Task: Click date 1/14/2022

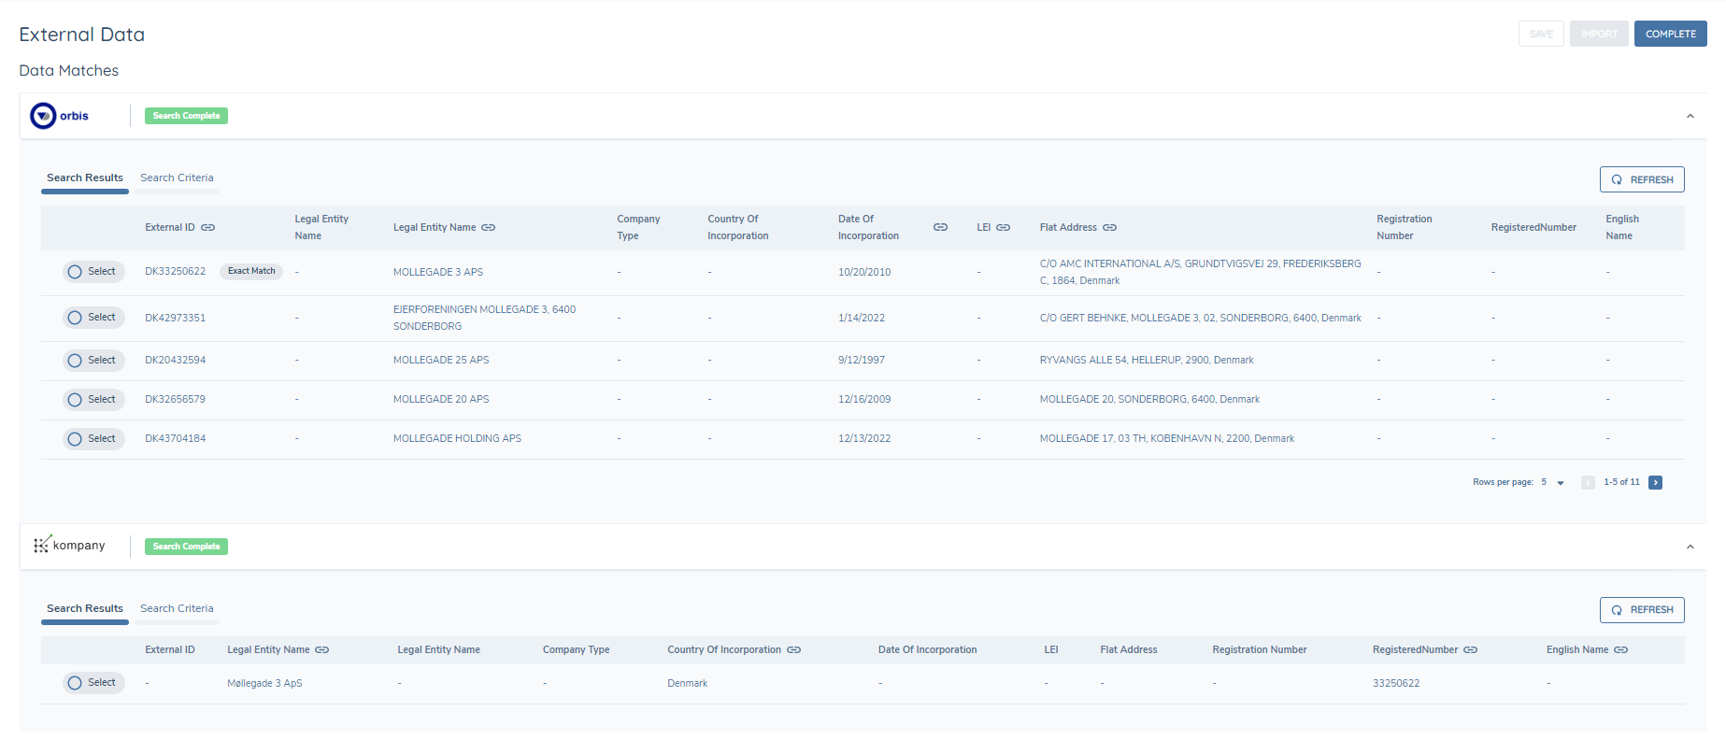Action: 862,319
